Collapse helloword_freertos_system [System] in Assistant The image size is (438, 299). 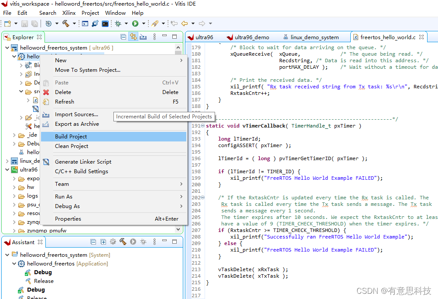coord(7,255)
